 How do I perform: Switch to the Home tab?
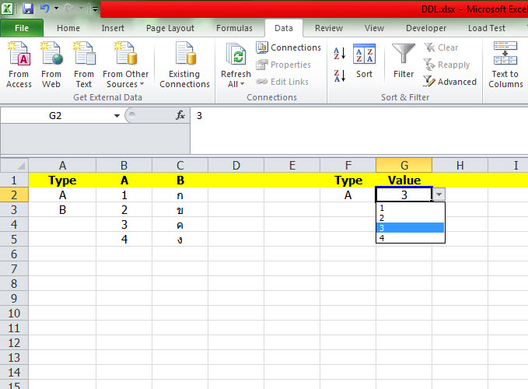68,28
